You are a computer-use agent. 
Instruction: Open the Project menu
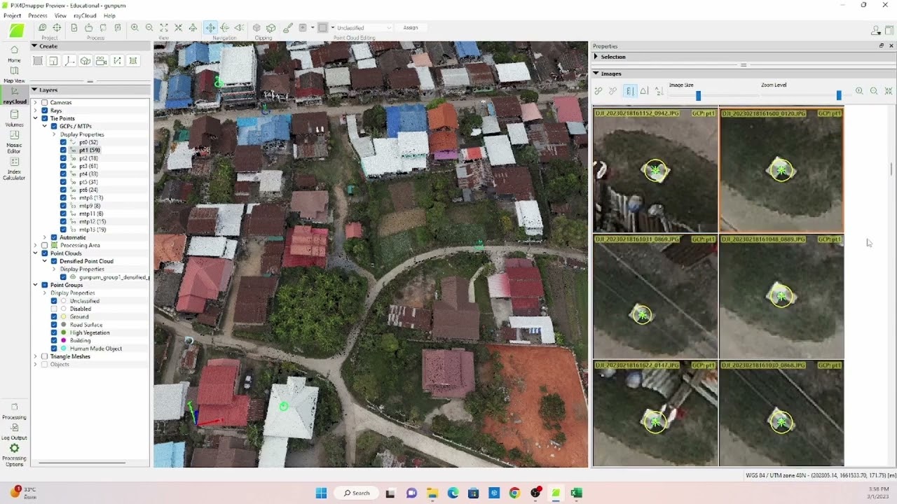12,15
